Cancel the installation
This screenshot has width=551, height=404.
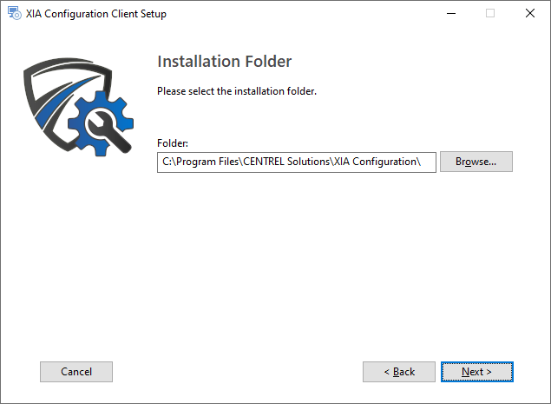click(76, 372)
